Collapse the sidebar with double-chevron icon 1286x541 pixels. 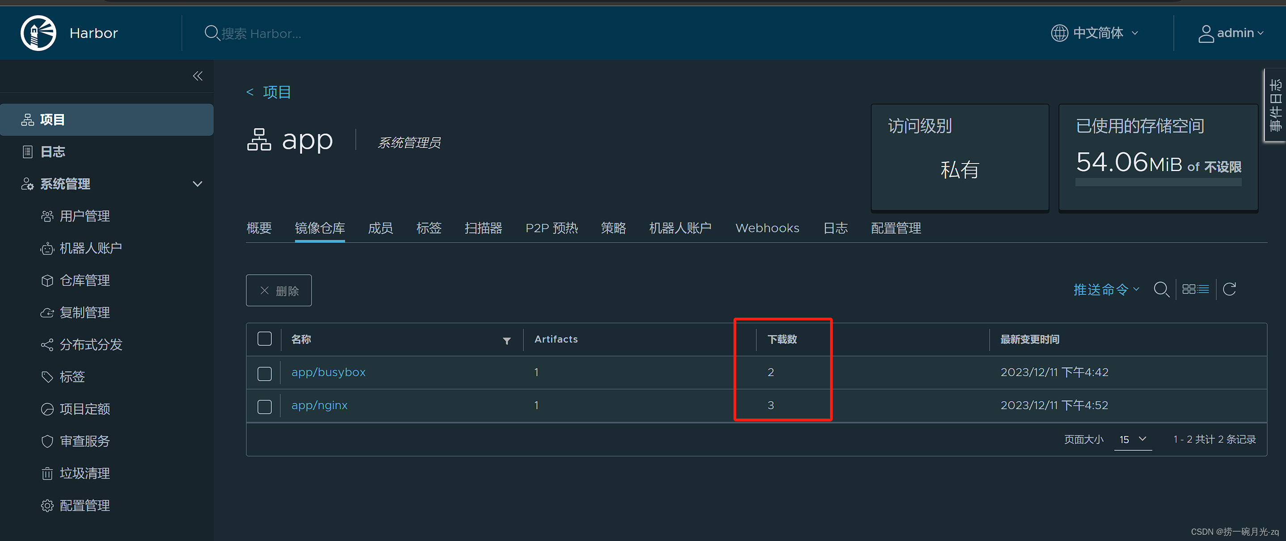(198, 76)
